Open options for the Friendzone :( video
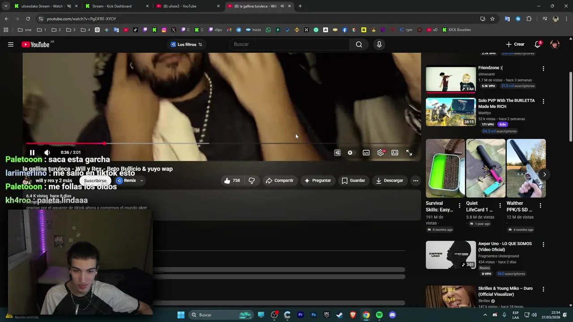The width and height of the screenshot is (573, 322). click(x=543, y=69)
